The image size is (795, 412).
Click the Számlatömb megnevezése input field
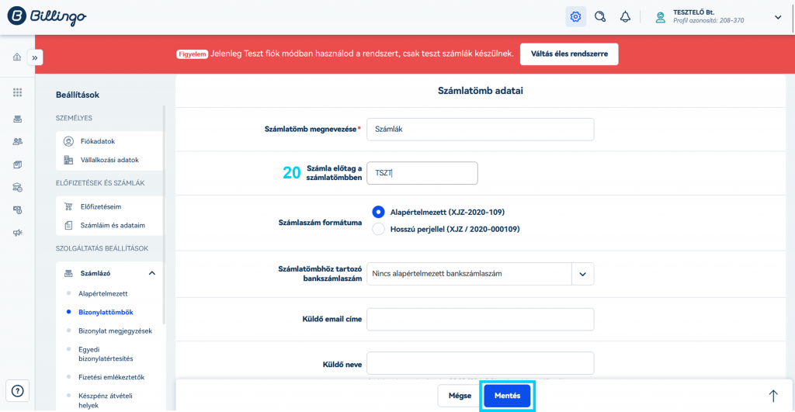(x=480, y=130)
